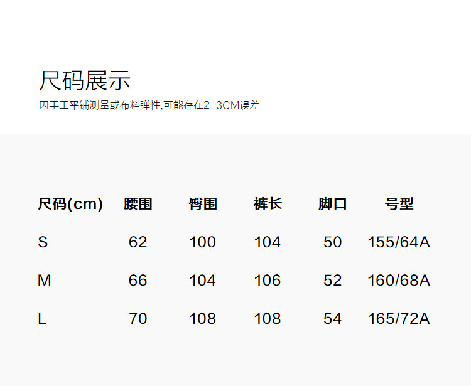Select the 脚口 column header
The height and width of the screenshot is (386, 471).
(x=332, y=204)
